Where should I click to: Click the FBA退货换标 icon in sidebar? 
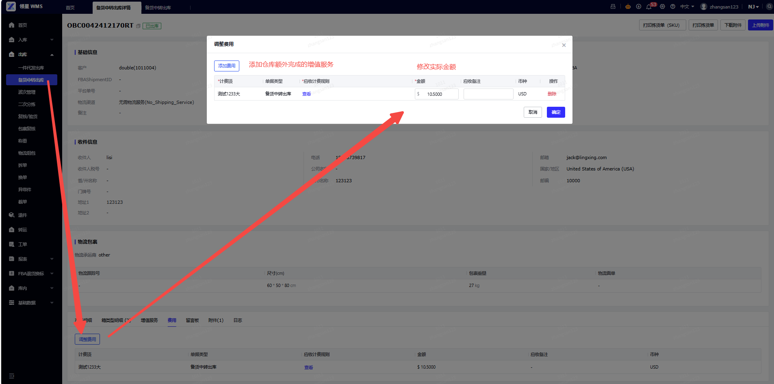(11, 274)
